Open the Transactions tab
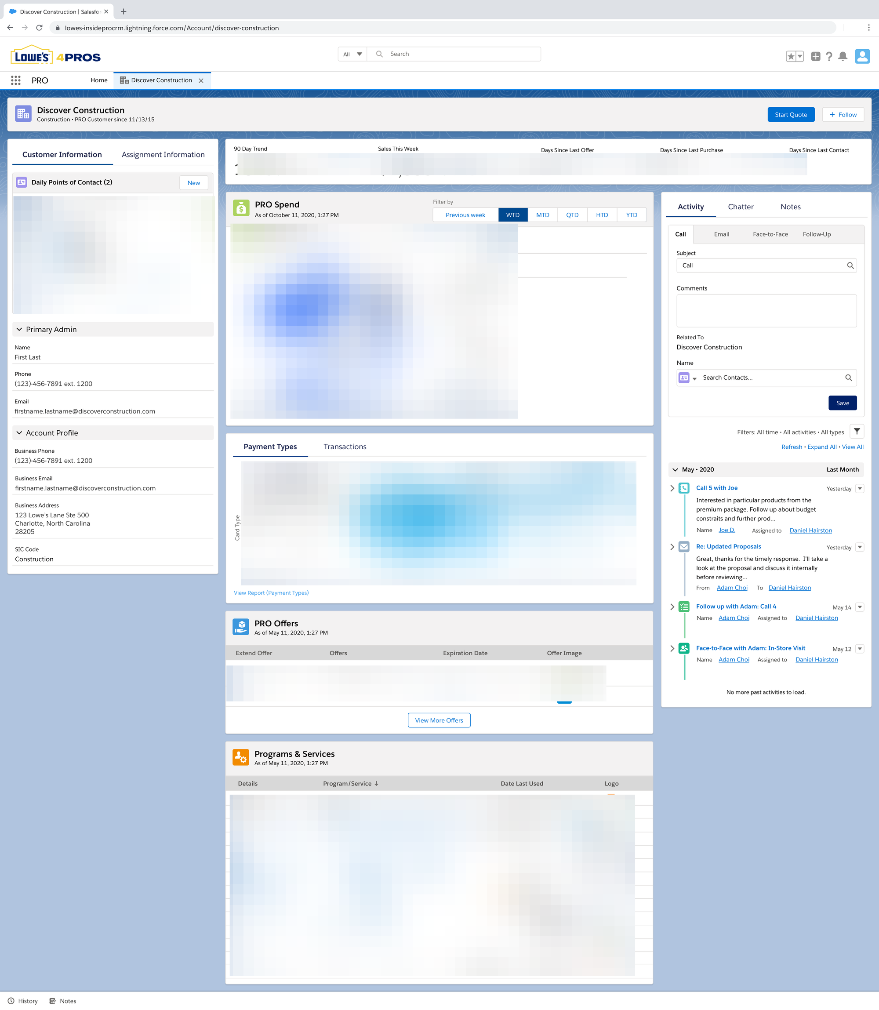This screenshot has height=1010, width=879. tap(345, 447)
